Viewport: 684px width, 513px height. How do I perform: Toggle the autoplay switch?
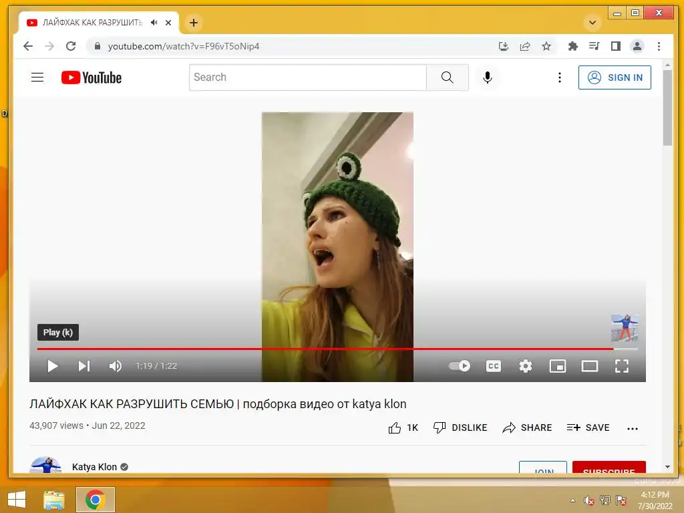[x=460, y=366]
